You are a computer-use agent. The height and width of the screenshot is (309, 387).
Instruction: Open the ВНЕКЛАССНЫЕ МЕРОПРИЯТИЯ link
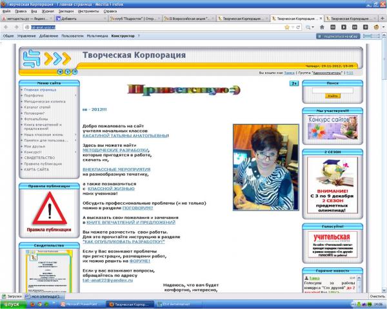coord(117,169)
